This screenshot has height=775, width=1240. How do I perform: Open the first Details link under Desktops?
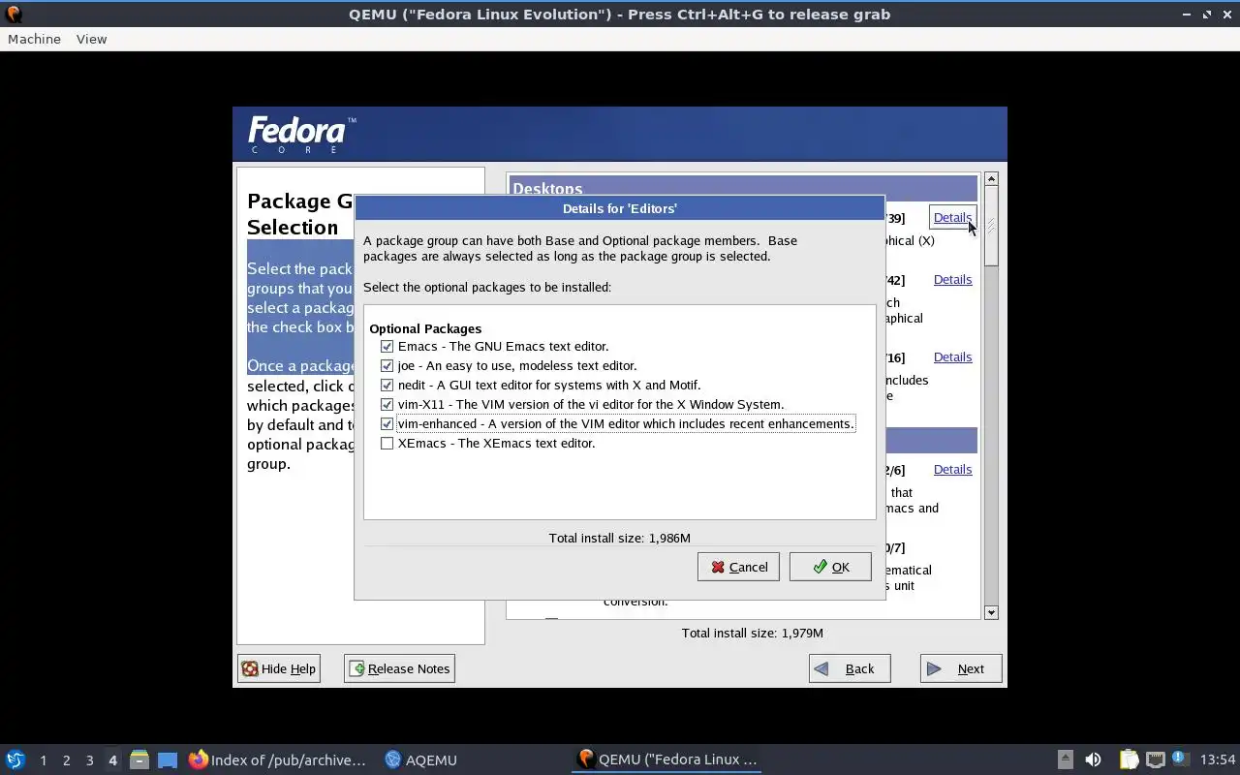pos(952,218)
